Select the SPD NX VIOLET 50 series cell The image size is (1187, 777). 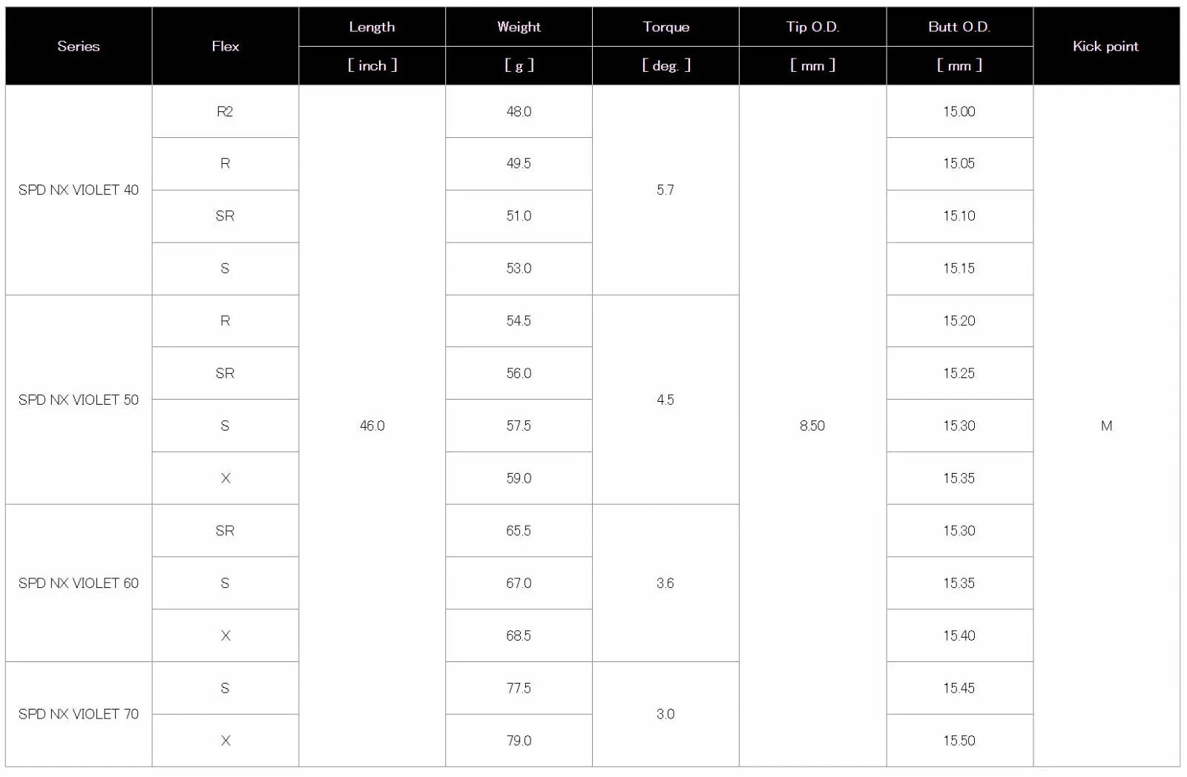coord(78,400)
